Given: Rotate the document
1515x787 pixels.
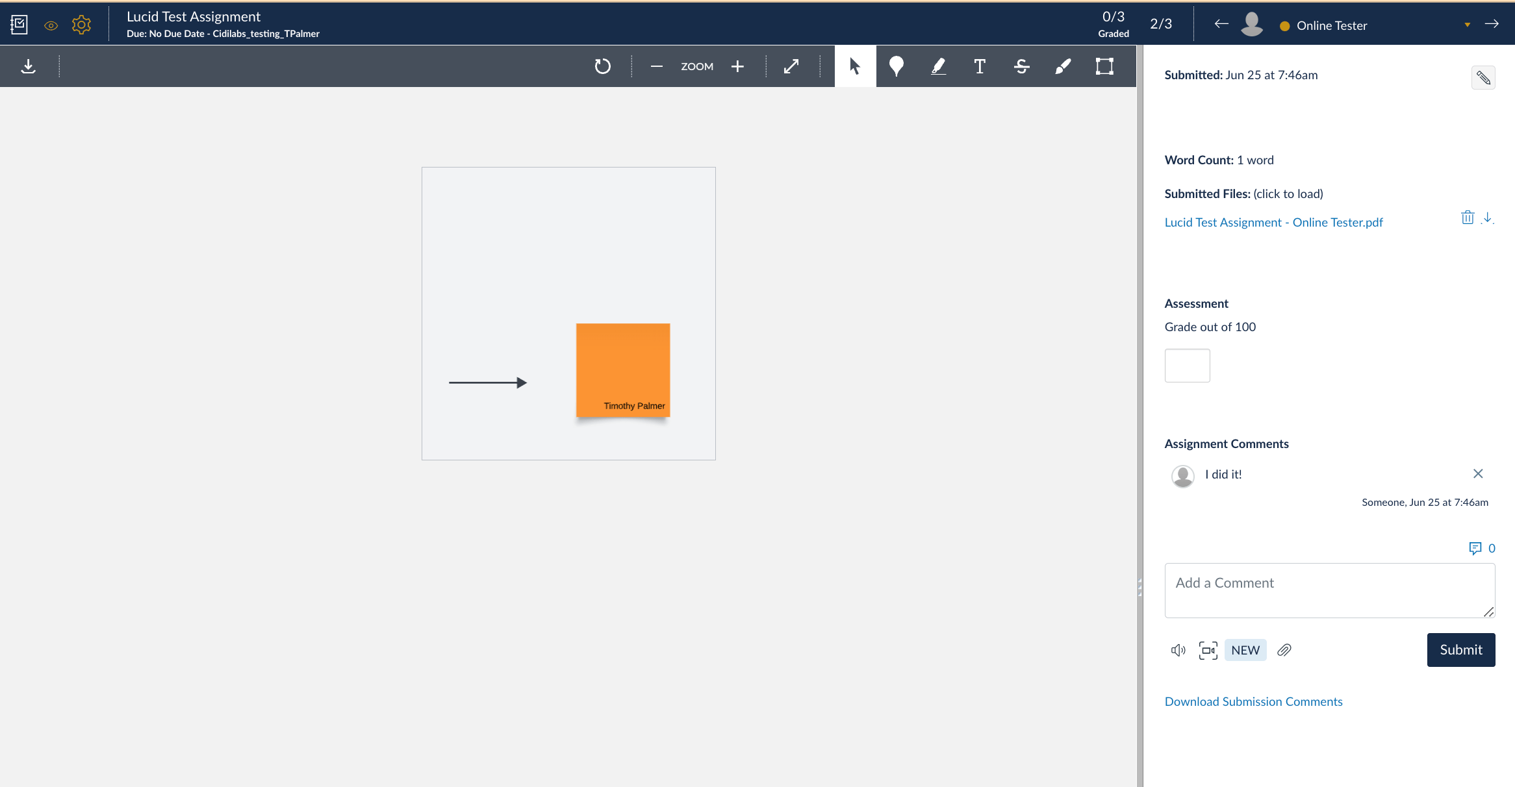Looking at the screenshot, I should (x=602, y=66).
